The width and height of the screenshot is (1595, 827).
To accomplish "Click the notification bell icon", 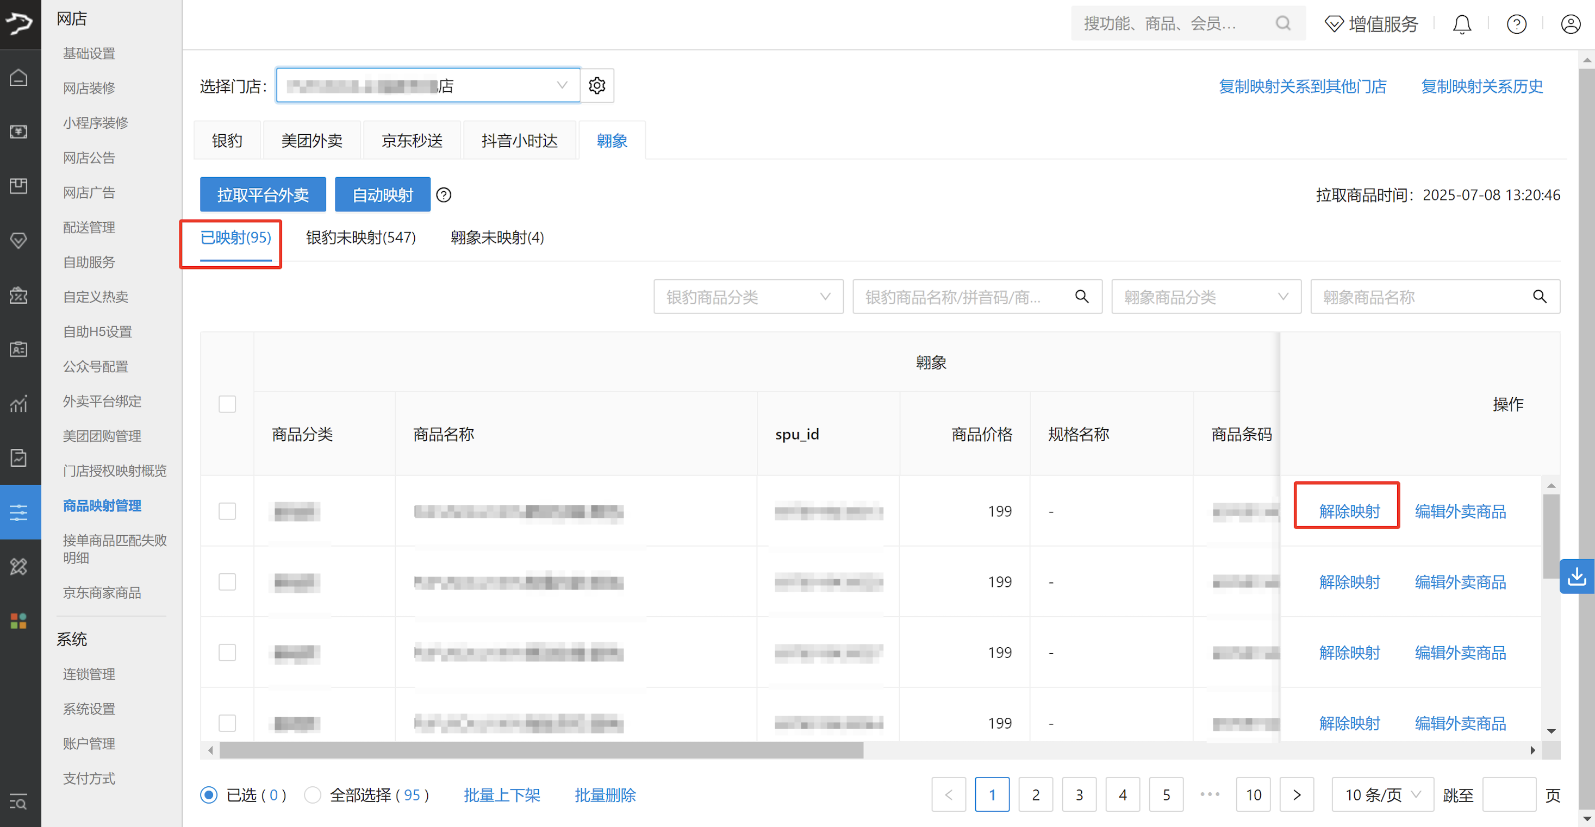I will coord(1462,24).
